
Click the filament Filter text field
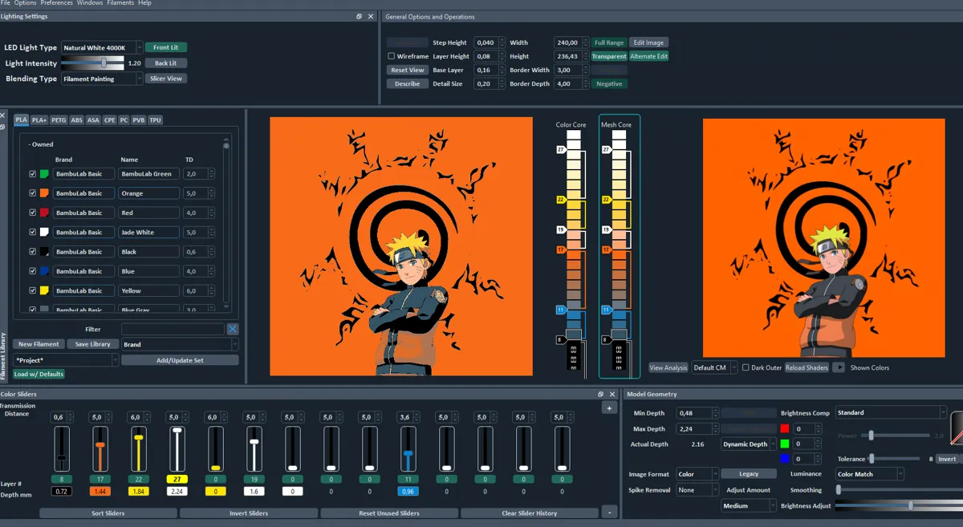coord(173,329)
